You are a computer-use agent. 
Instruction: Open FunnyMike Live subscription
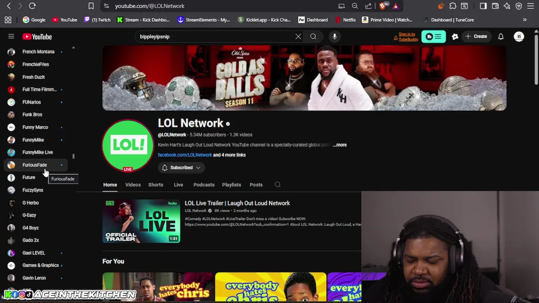(37, 152)
